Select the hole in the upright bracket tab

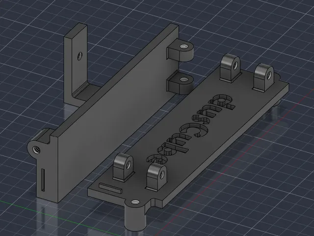click(79, 56)
